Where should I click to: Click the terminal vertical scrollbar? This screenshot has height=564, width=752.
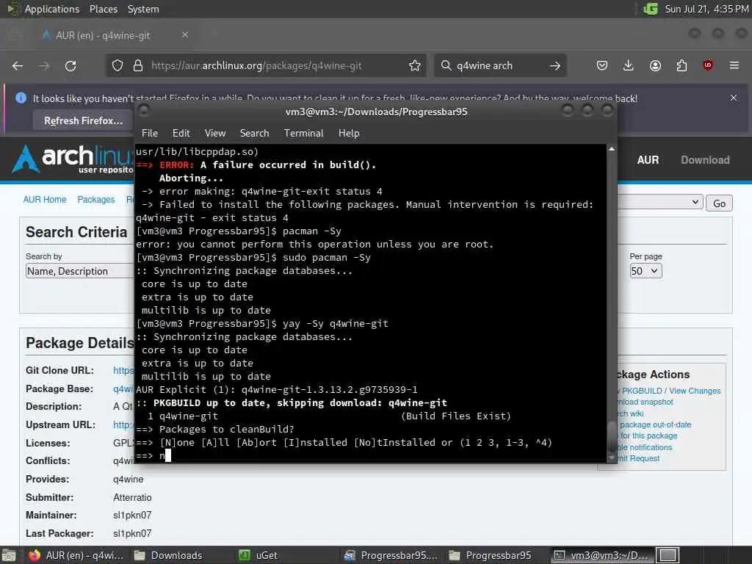pyautogui.click(x=612, y=302)
